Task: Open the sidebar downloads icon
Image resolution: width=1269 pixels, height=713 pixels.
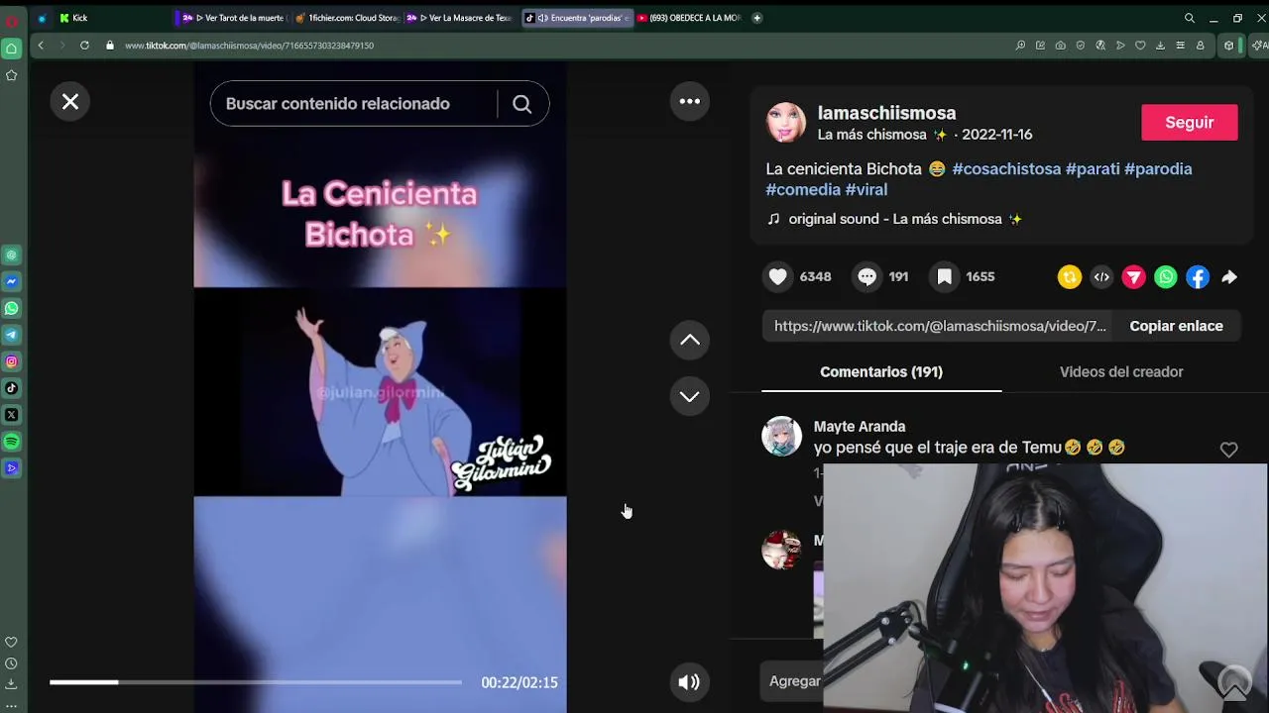Action: coord(11,683)
